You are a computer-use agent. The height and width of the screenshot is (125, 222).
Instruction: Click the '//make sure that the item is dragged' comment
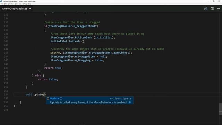click(x=72, y=22)
